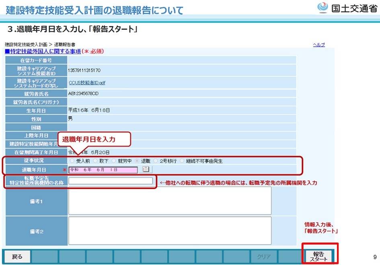Choose the 退職 status option
This screenshot has width=380, height=265.
pos(137,161)
